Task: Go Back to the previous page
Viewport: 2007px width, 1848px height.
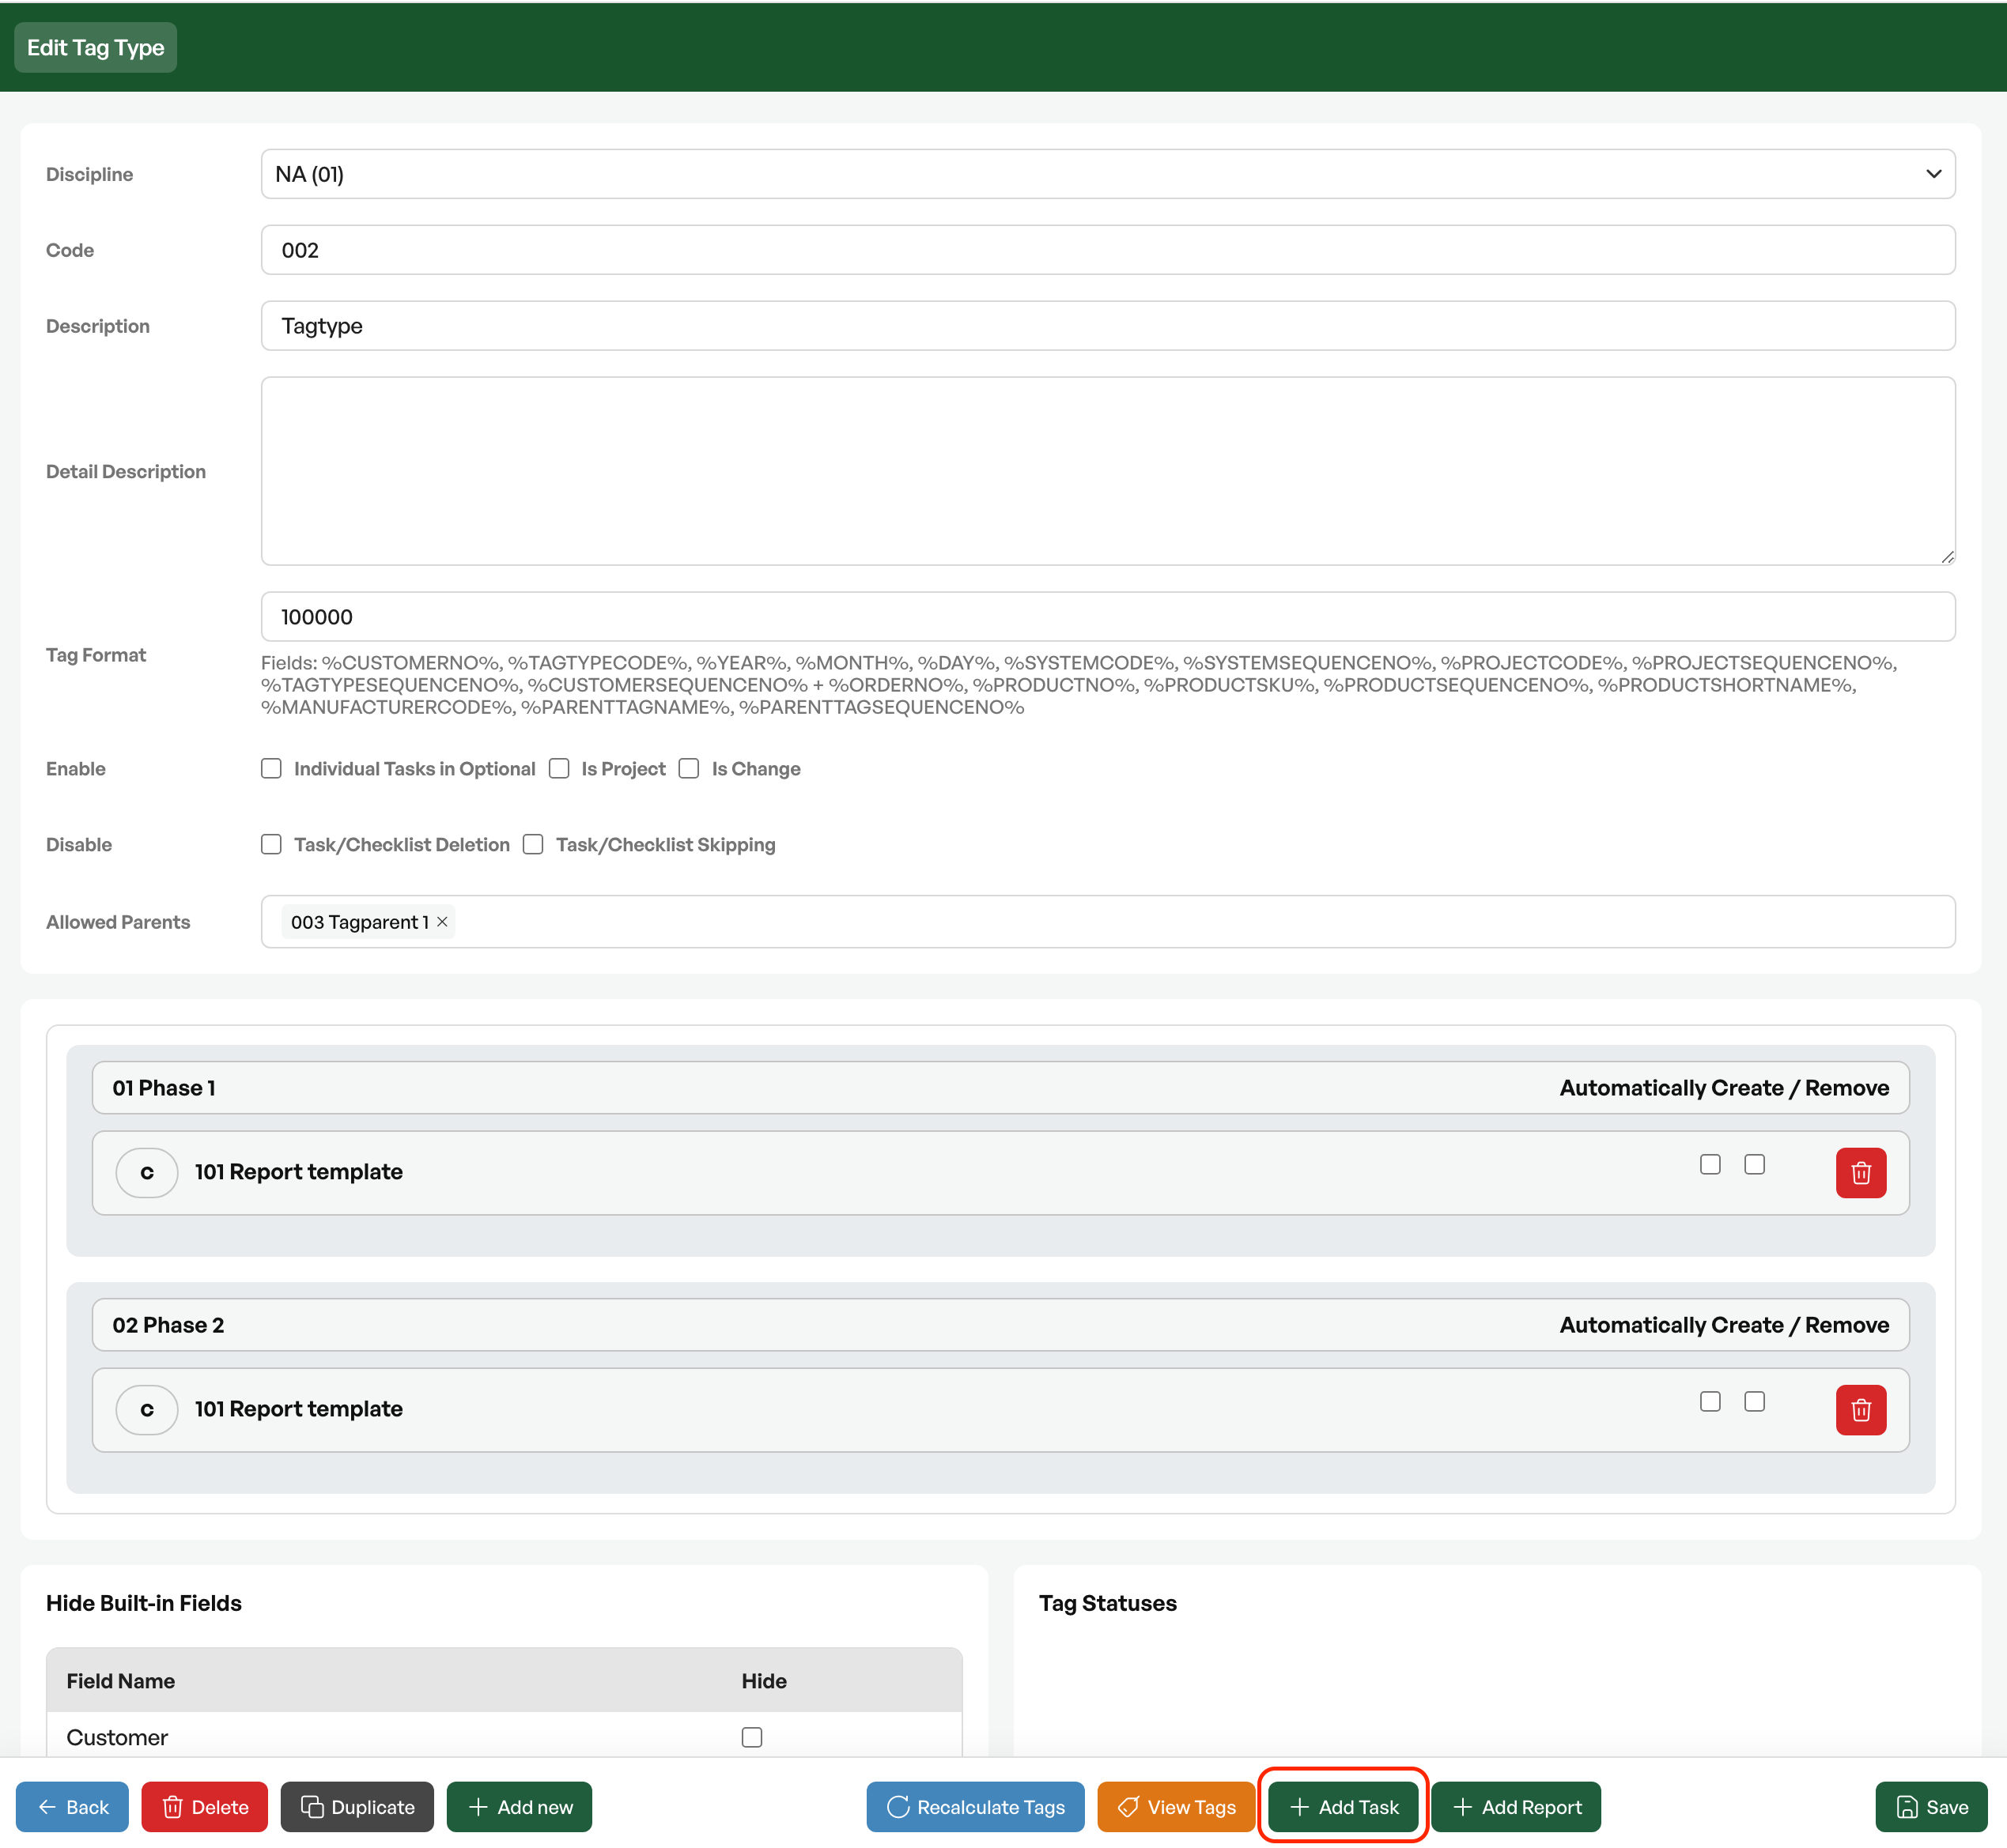Action: coord(72,1806)
